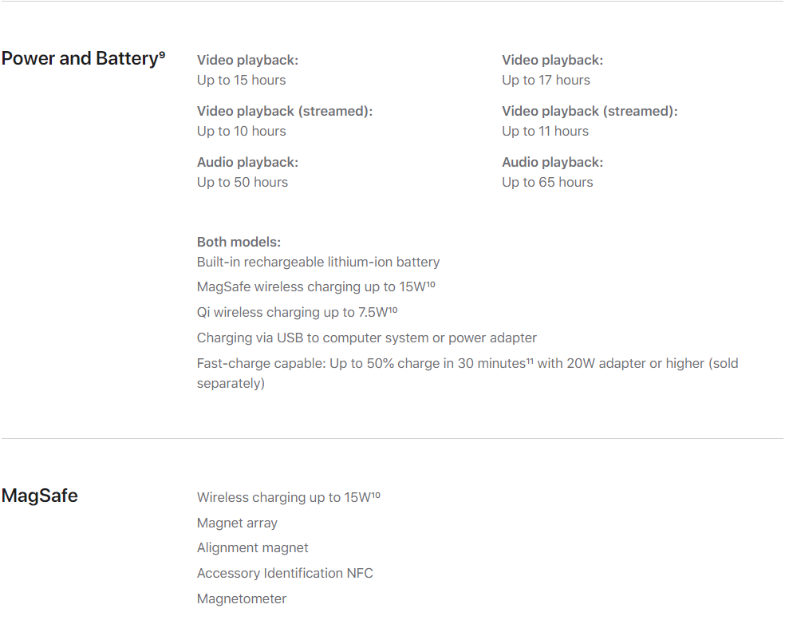Click the 'Magnetometer' entry
This screenshot has width=785, height=628.
tap(241, 598)
